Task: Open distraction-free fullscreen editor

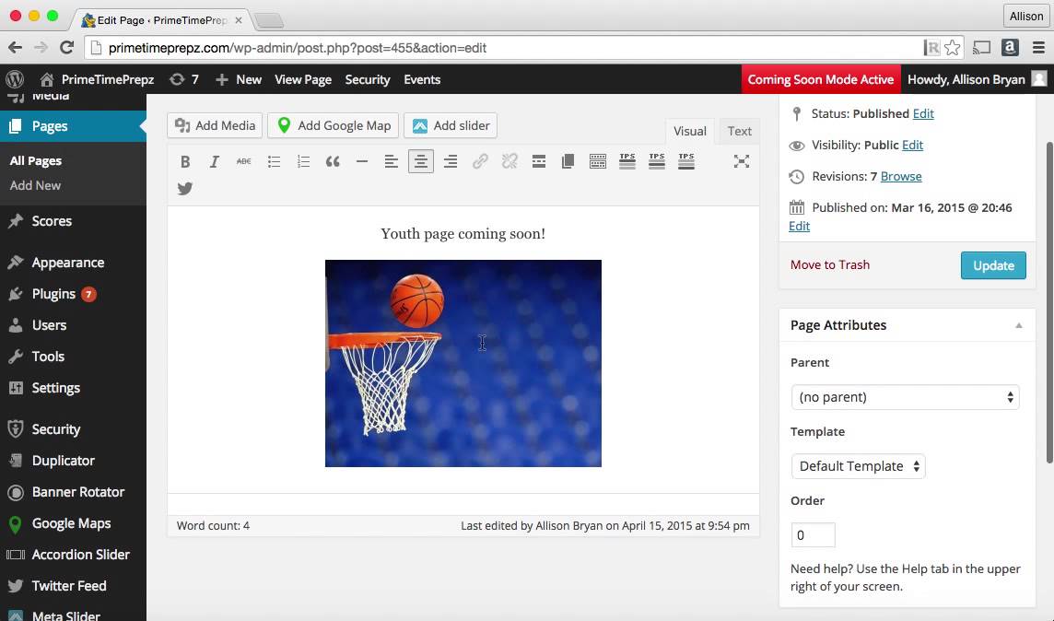Action: (742, 161)
